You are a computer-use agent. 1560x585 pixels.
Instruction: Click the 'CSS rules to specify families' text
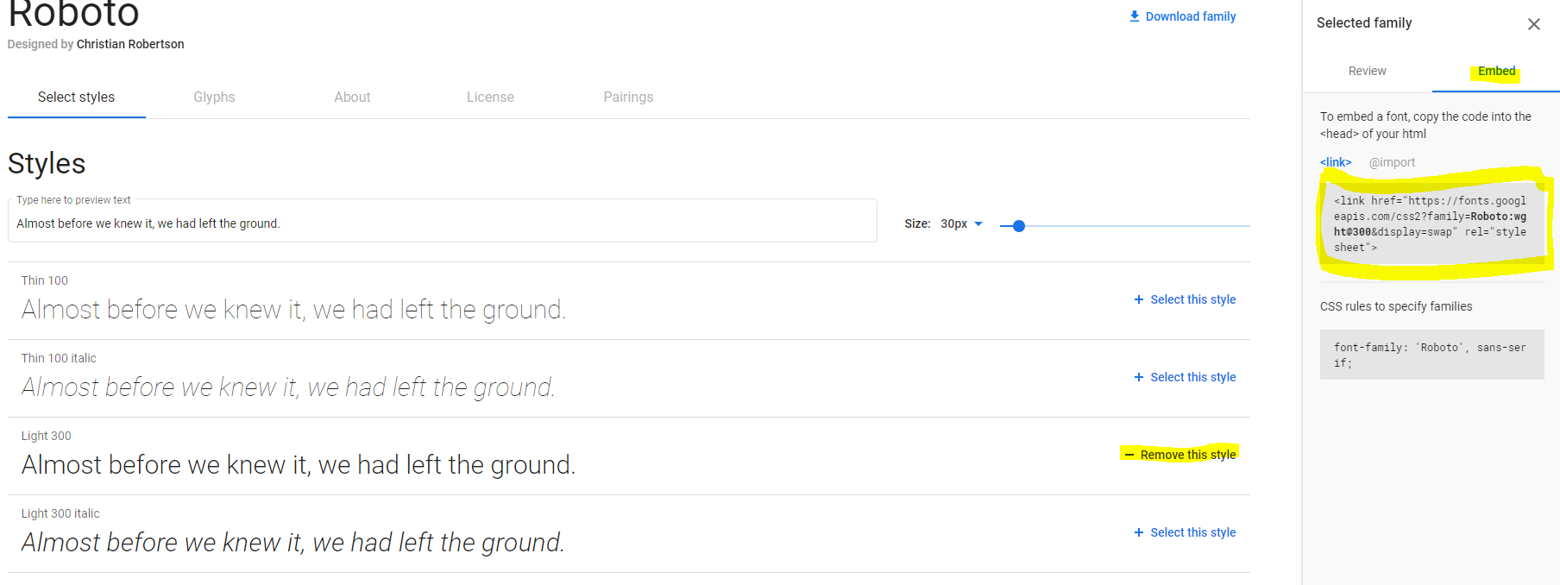click(x=1396, y=306)
